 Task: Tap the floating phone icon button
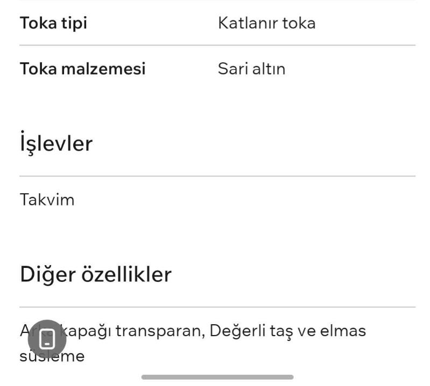pyautogui.click(x=48, y=339)
